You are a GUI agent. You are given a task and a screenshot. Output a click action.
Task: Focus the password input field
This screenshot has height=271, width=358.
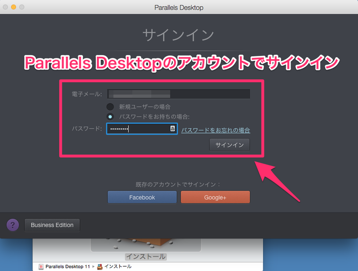click(x=142, y=129)
